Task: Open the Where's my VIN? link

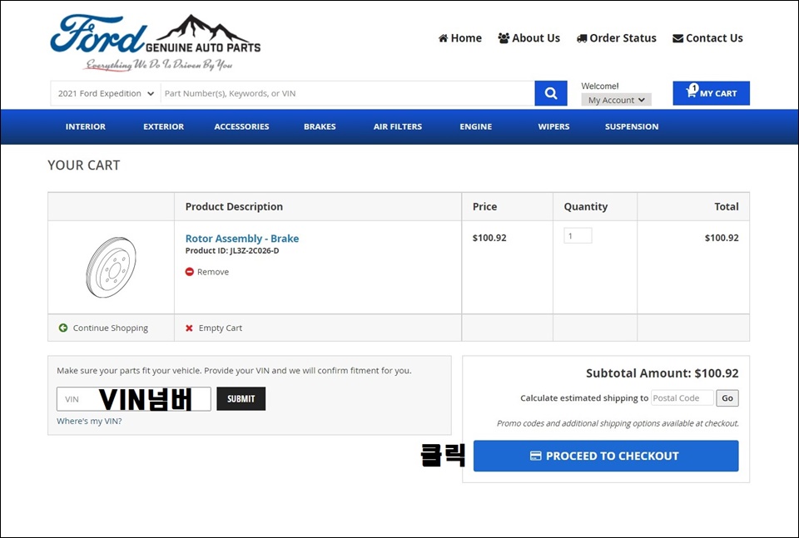Action: pyautogui.click(x=89, y=421)
